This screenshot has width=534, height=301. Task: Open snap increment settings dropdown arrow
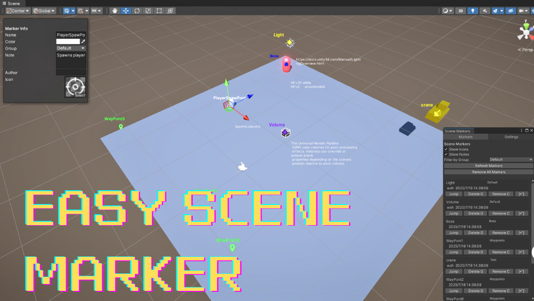86,11
